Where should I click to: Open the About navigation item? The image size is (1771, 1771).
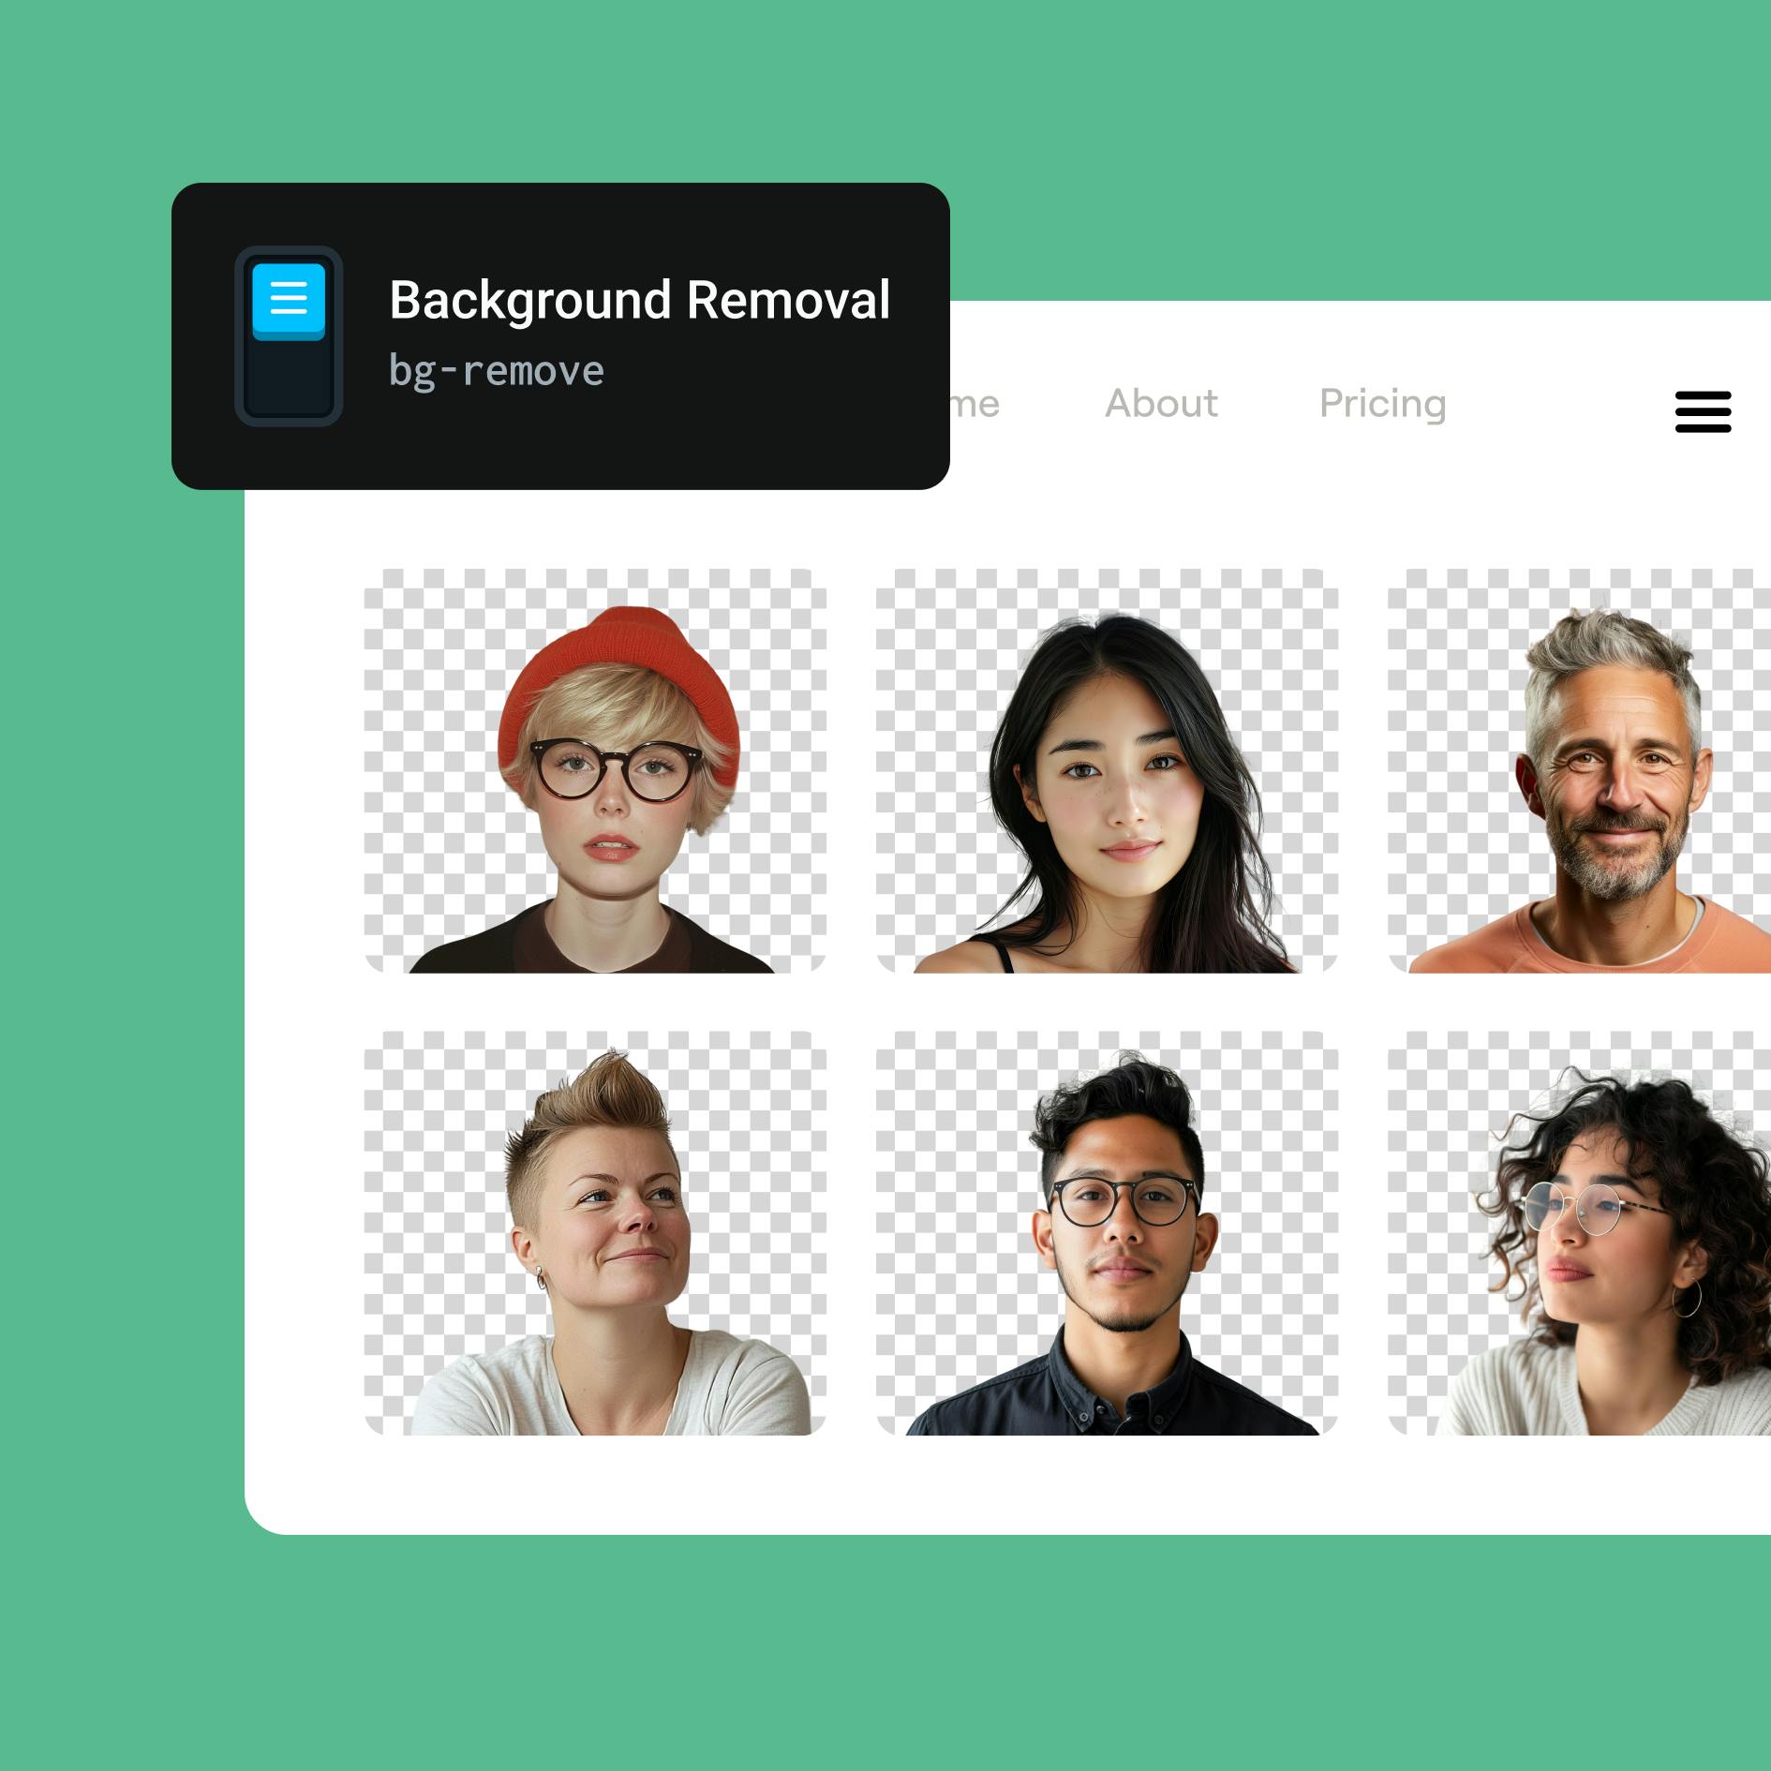[1161, 404]
